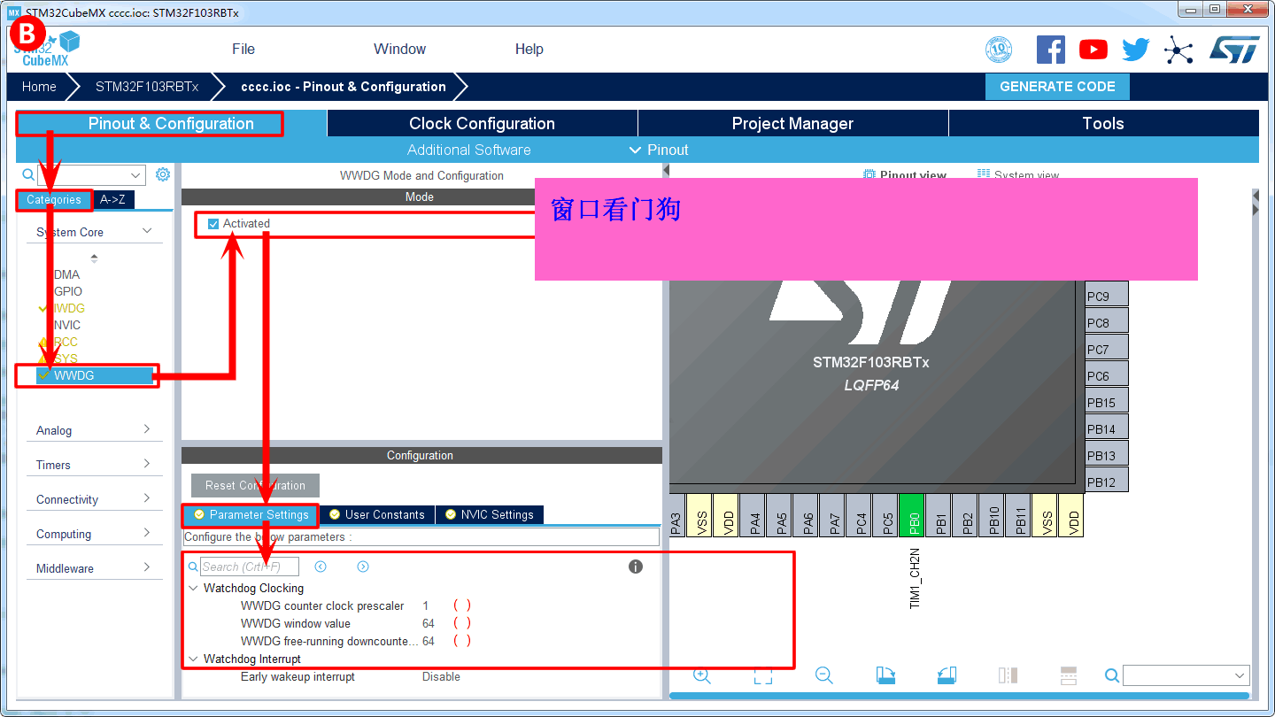The height and width of the screenshot is (717, 1275).
Task: Click the fit-to-screen frame icon
Action: coord(762,675)
